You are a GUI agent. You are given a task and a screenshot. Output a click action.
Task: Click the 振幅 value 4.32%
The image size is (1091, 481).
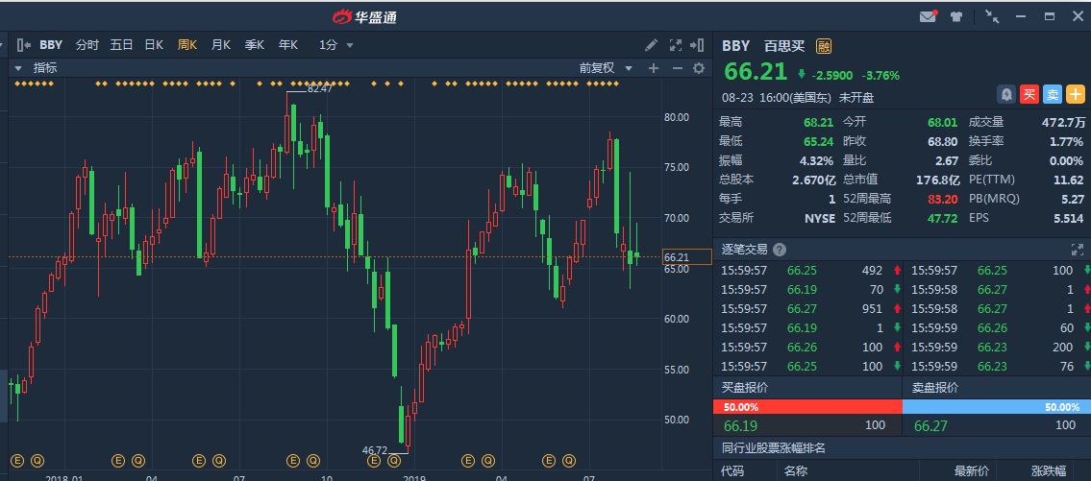point(816,160)
